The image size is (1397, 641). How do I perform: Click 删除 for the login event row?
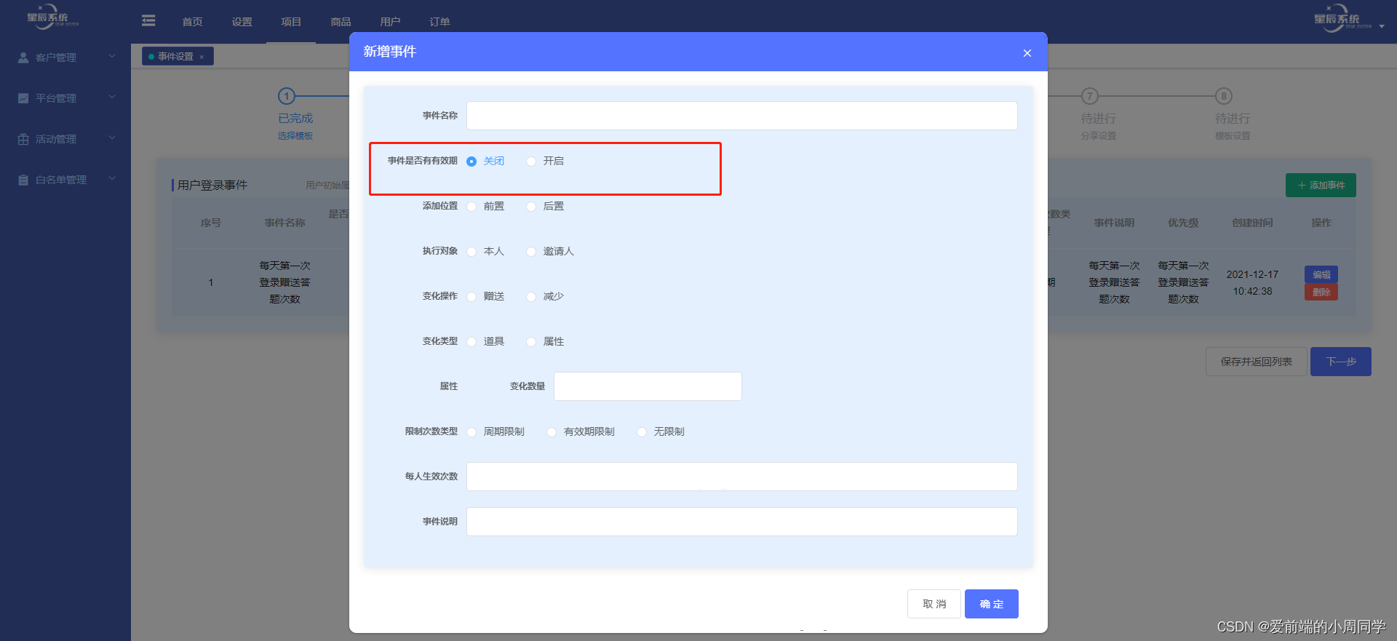[x=1321, y=292]
